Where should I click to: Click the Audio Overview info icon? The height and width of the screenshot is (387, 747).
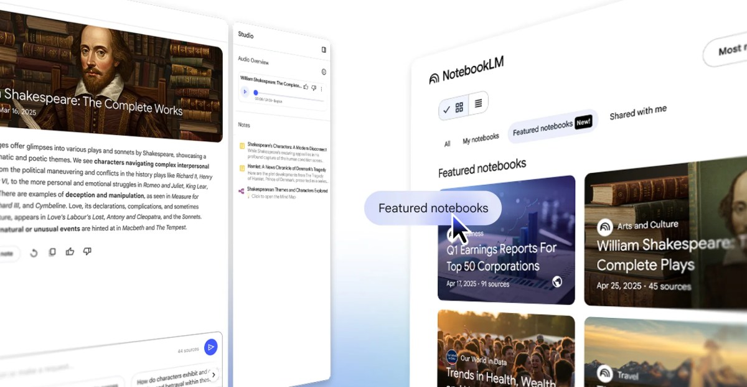pyautogui.click(x=324, y=72)
